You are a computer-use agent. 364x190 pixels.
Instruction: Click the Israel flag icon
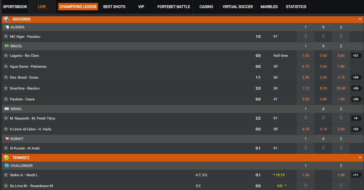point(7,109)
